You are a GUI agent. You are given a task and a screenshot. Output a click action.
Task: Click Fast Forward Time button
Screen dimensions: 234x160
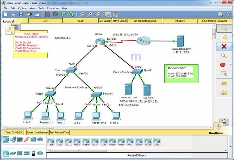[x=60, y=133]
